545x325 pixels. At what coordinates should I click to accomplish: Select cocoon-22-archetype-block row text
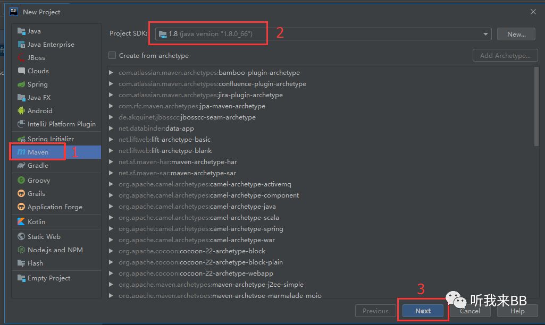tap(192, 251)
